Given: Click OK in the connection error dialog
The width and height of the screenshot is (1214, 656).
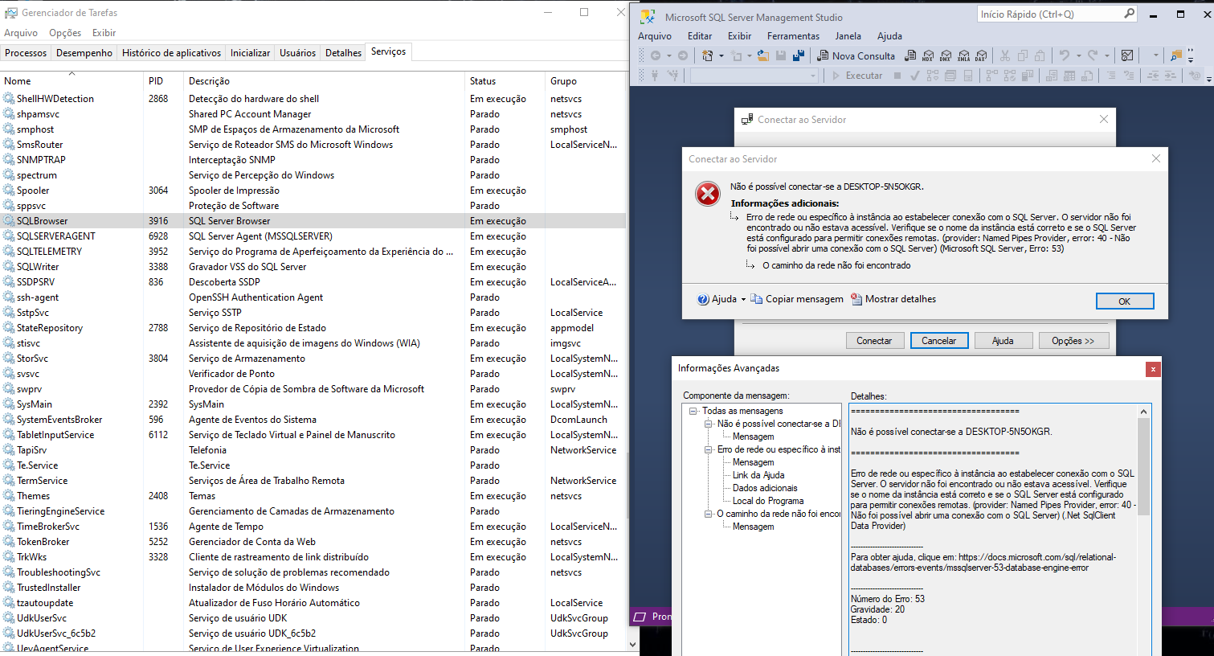Looking at the screenshot, I should [1125, 301].
